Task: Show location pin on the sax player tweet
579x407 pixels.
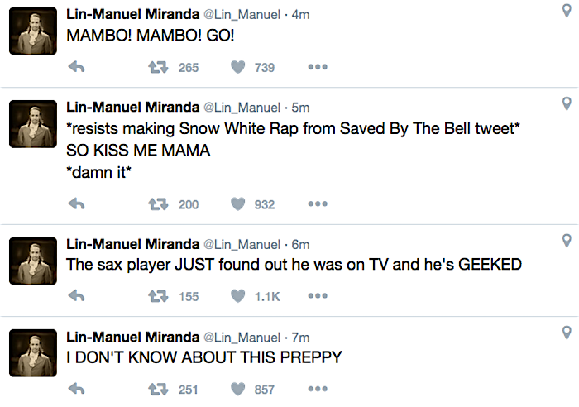Action: [567, 242]
